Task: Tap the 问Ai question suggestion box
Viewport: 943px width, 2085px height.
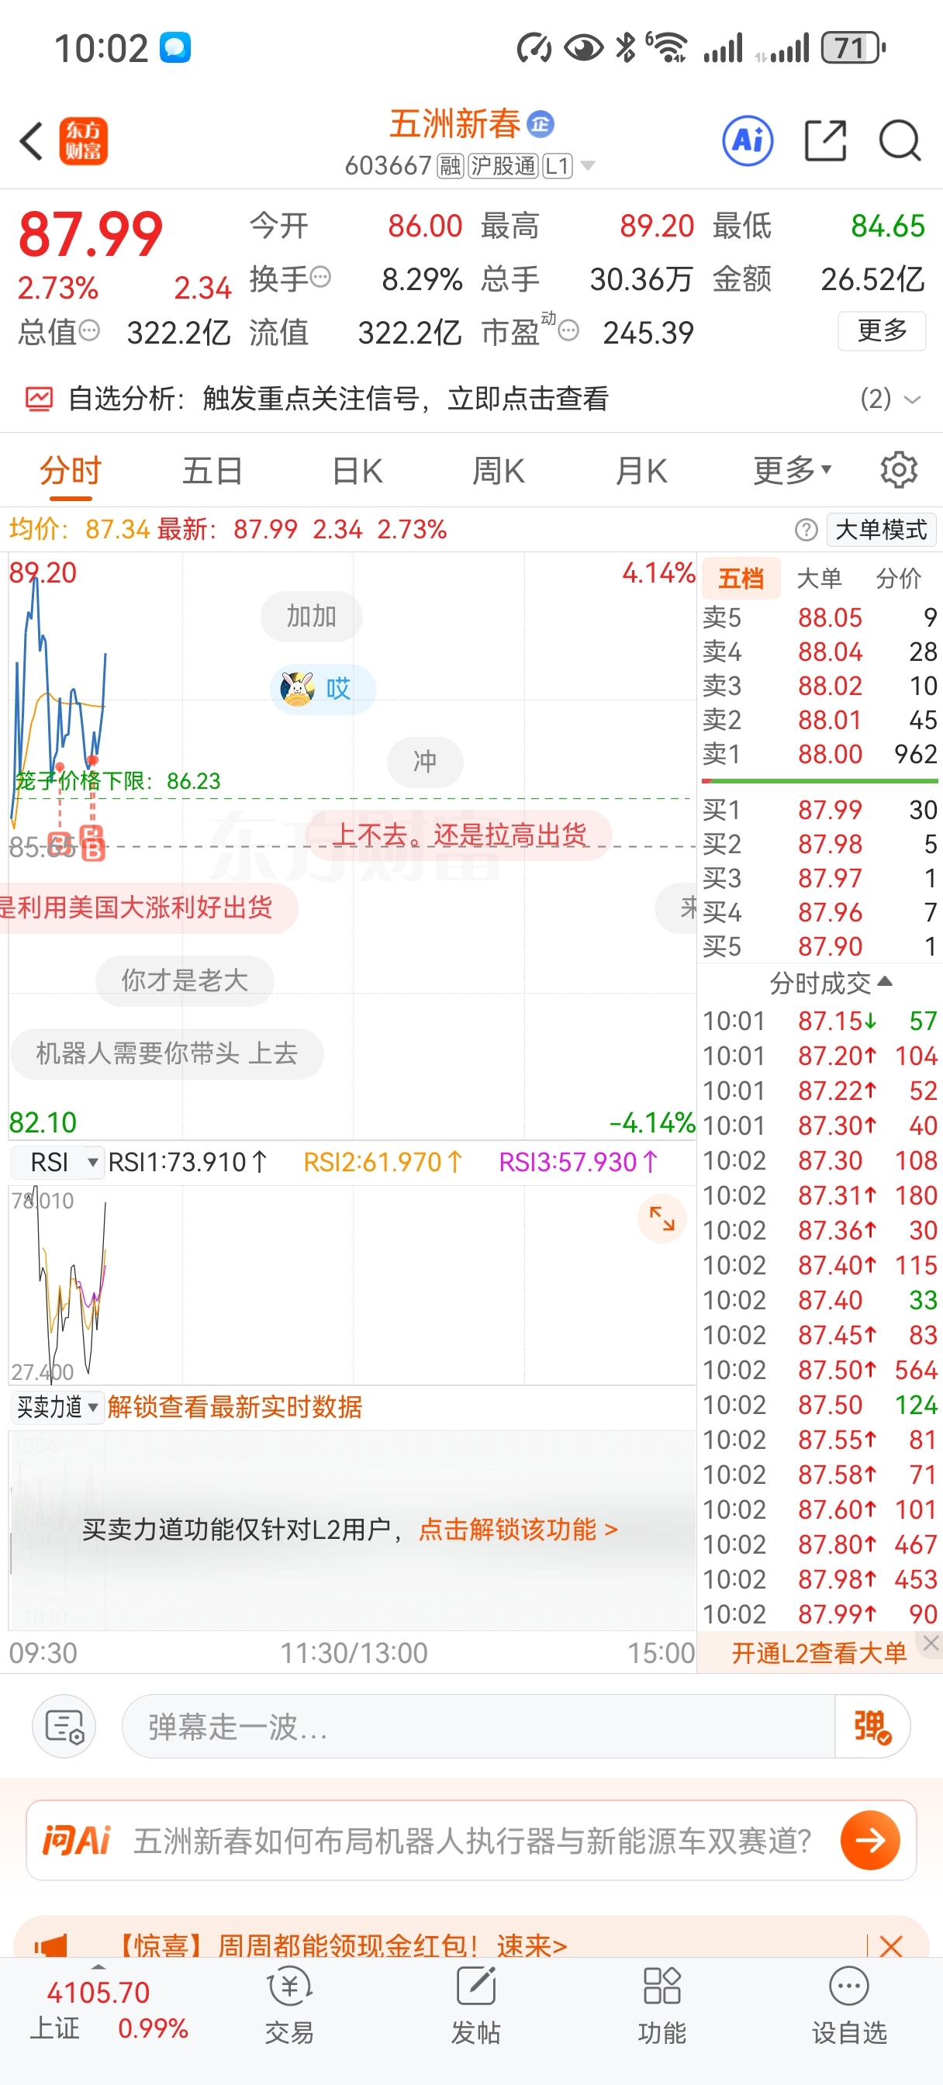Action: click(x=471, y=1840)
